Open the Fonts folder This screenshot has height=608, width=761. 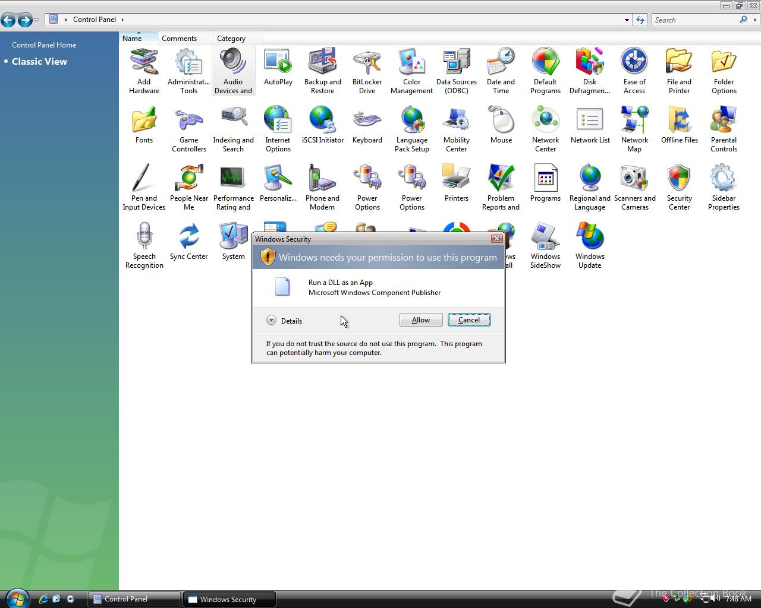click(x=144, y=125)
